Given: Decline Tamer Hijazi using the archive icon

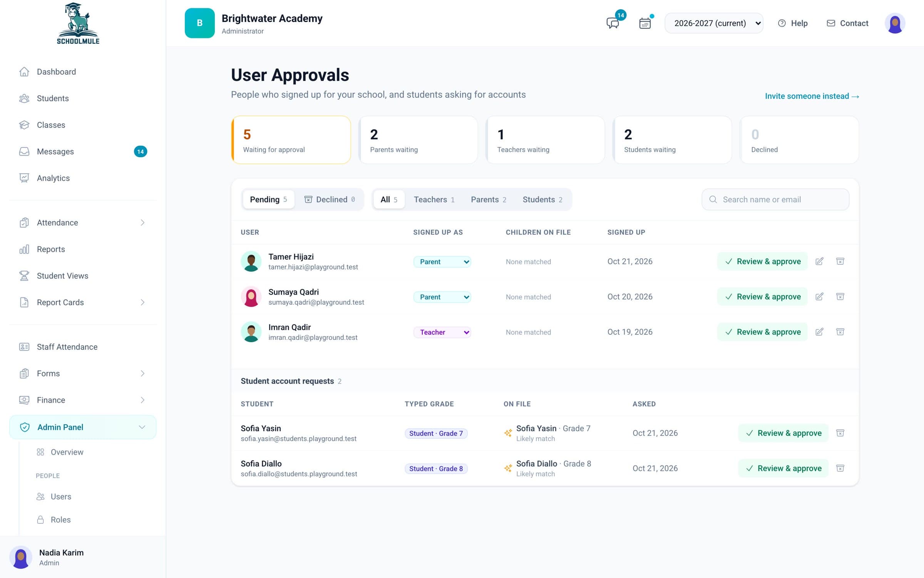Looking at the screenshot, I should (840, 261).
